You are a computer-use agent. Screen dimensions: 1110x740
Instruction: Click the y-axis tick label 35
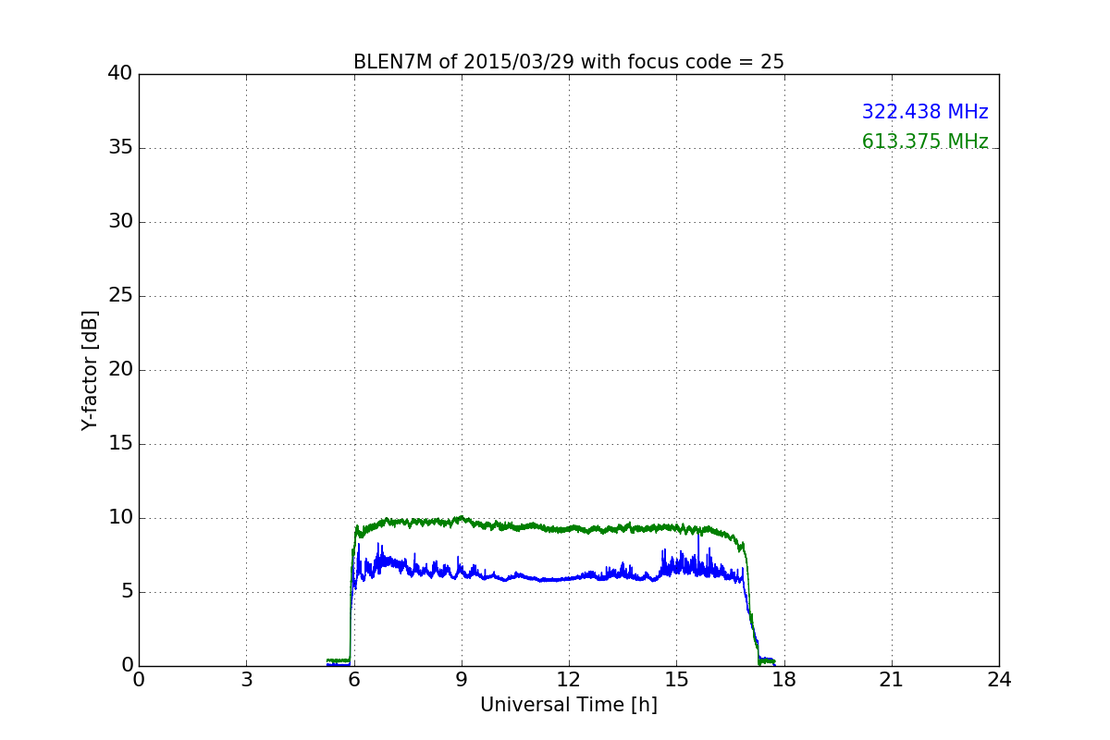click(121, 148)
